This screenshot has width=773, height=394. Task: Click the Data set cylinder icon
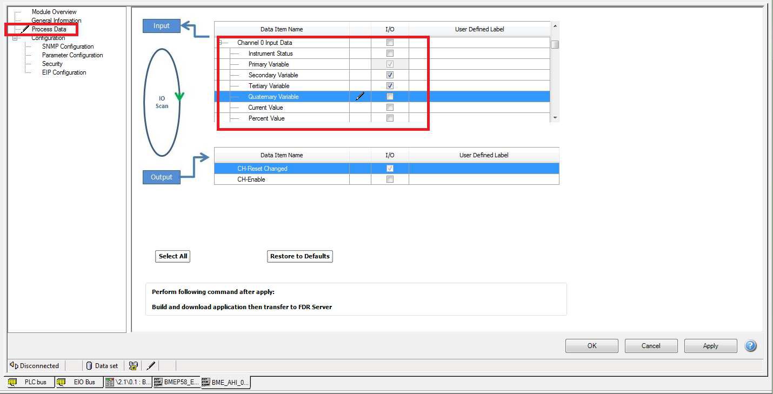89,366
